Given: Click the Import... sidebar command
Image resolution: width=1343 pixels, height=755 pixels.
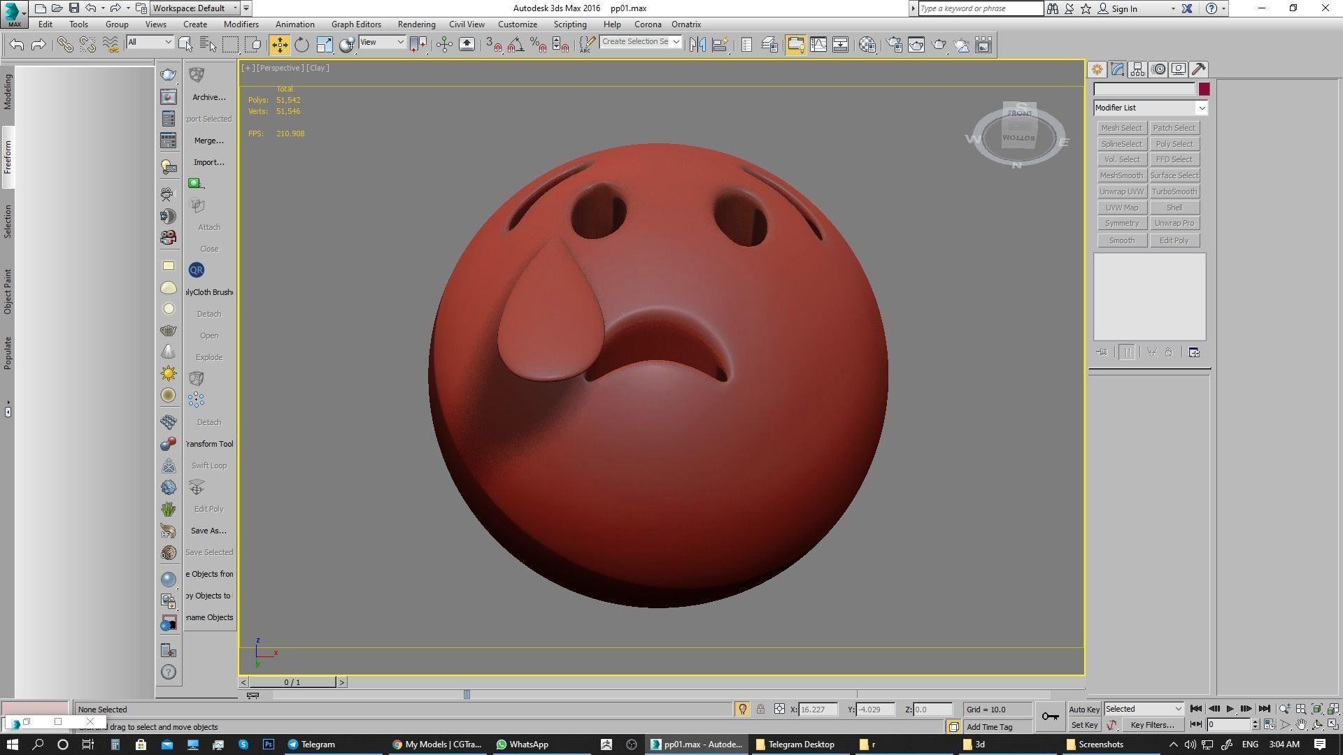Looking at the screenshot, I should tap(209, 162).
